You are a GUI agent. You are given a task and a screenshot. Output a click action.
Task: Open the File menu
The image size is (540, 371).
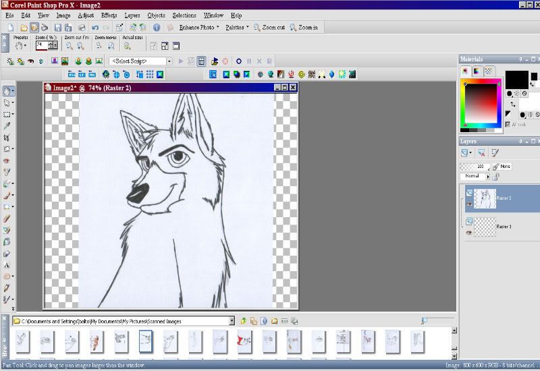[x=9, y=16]
